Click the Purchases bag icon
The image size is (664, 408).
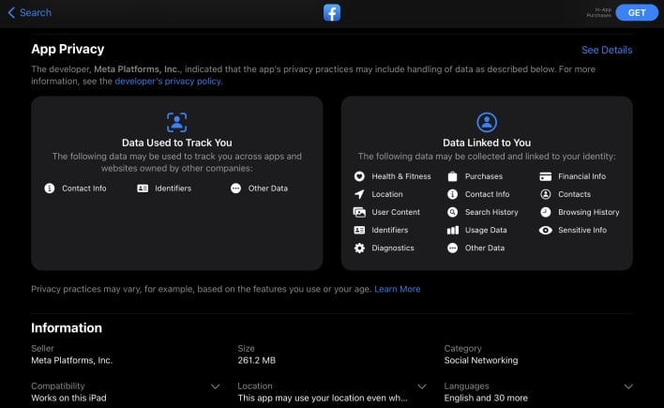tap(452, 176)
